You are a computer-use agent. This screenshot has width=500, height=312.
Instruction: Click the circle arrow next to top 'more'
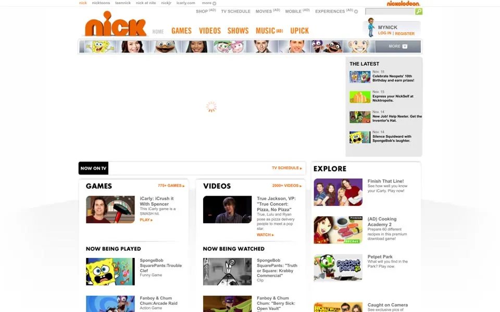(x=214, y=3)
